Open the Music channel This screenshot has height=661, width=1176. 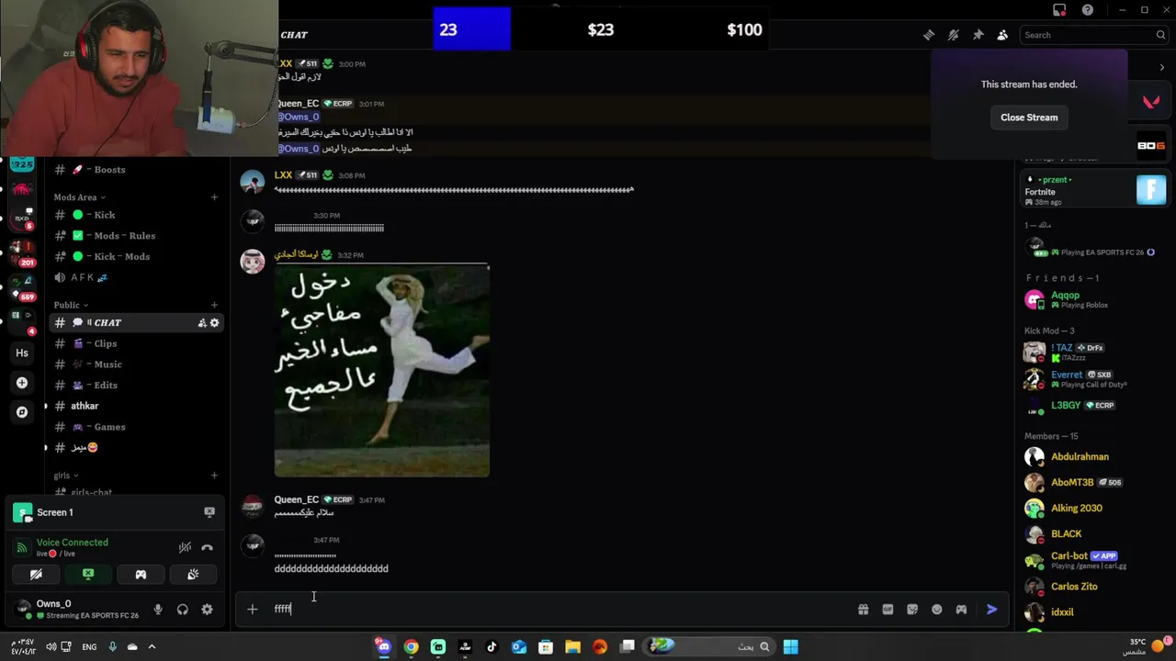click(137, 364)
